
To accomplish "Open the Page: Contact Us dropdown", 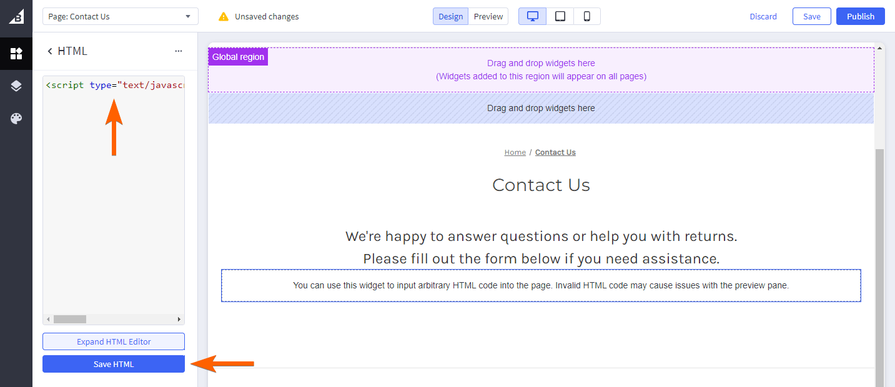I will (x=121, y=16).
